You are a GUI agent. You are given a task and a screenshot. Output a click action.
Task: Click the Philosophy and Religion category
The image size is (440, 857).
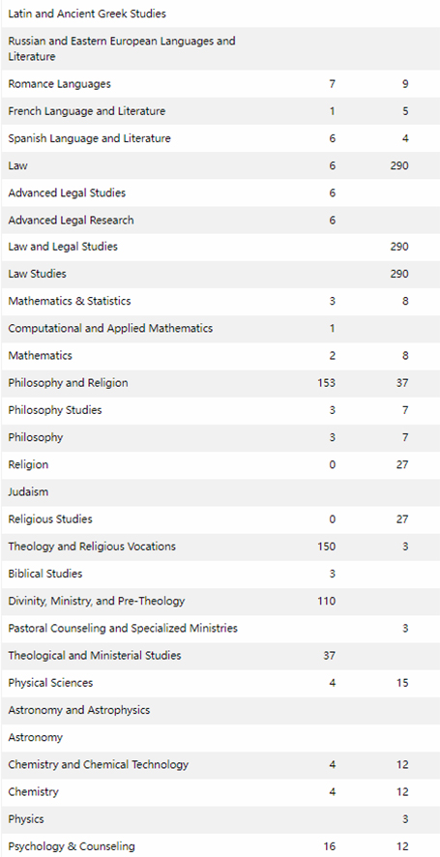(68, 383)
